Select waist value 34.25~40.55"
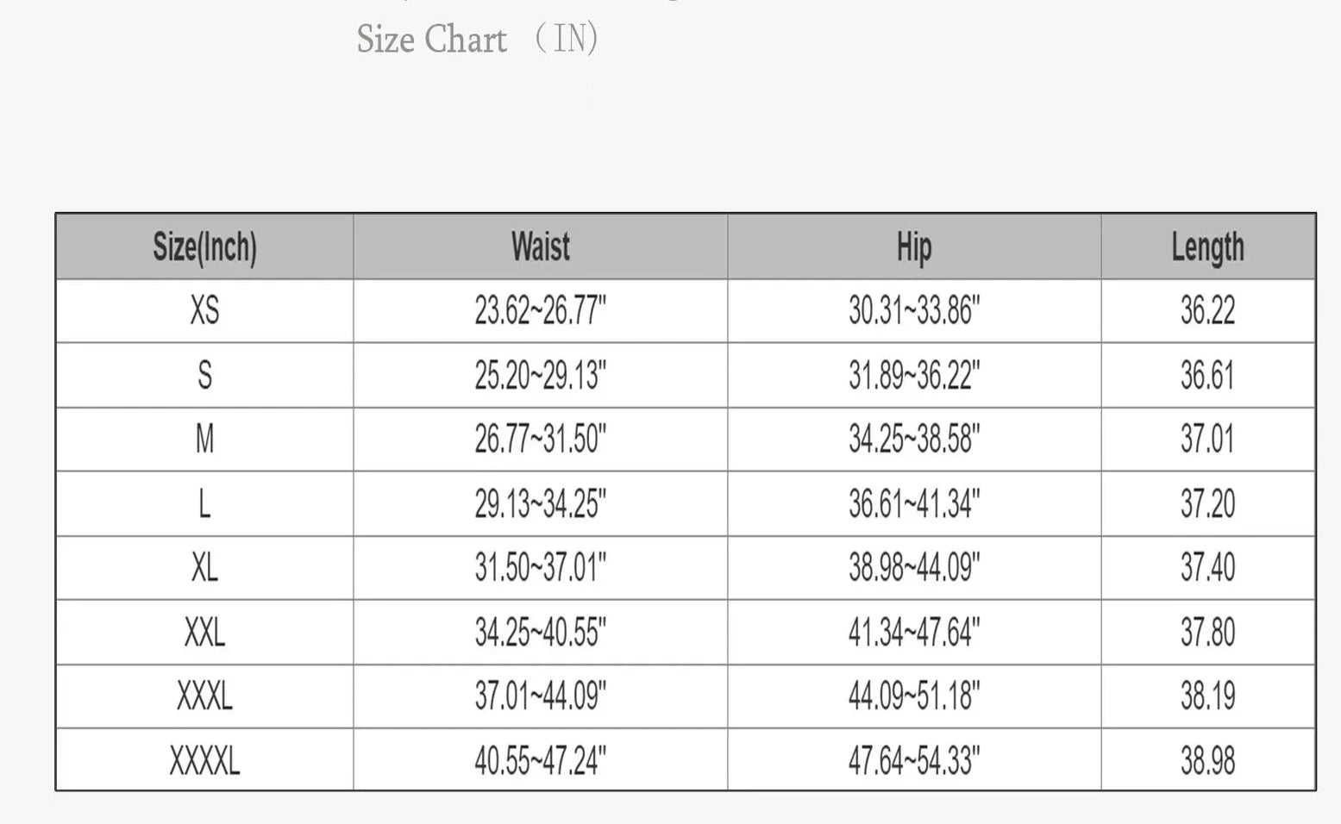Viewport: 1341px width, 824px height. coord(541,633)
